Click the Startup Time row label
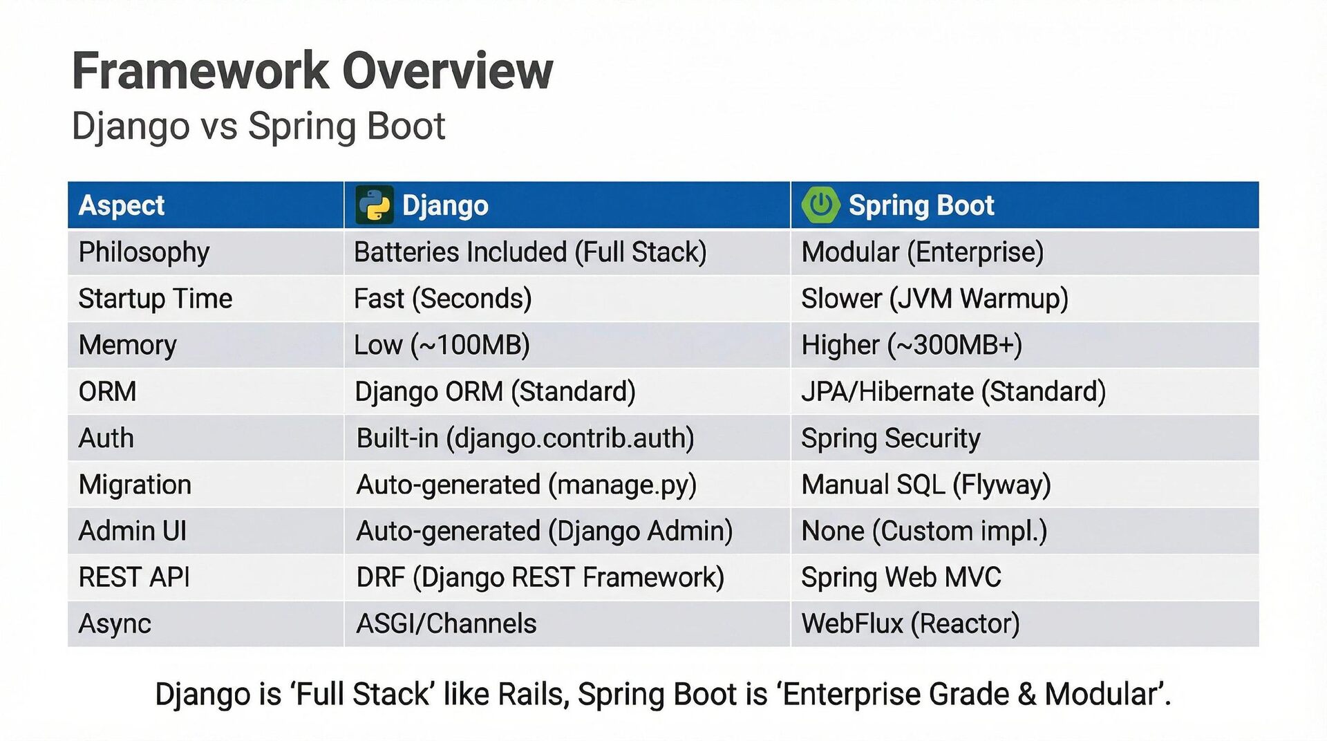The width and height of the screenshot is (1327, 741). 155,299
